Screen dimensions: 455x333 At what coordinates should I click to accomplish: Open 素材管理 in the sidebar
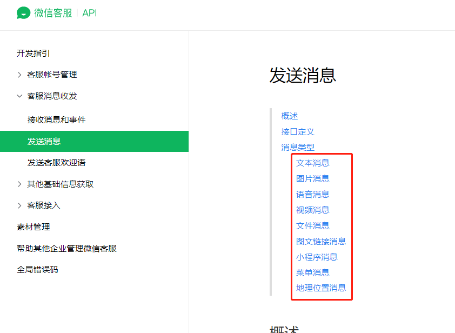point(34,227)
